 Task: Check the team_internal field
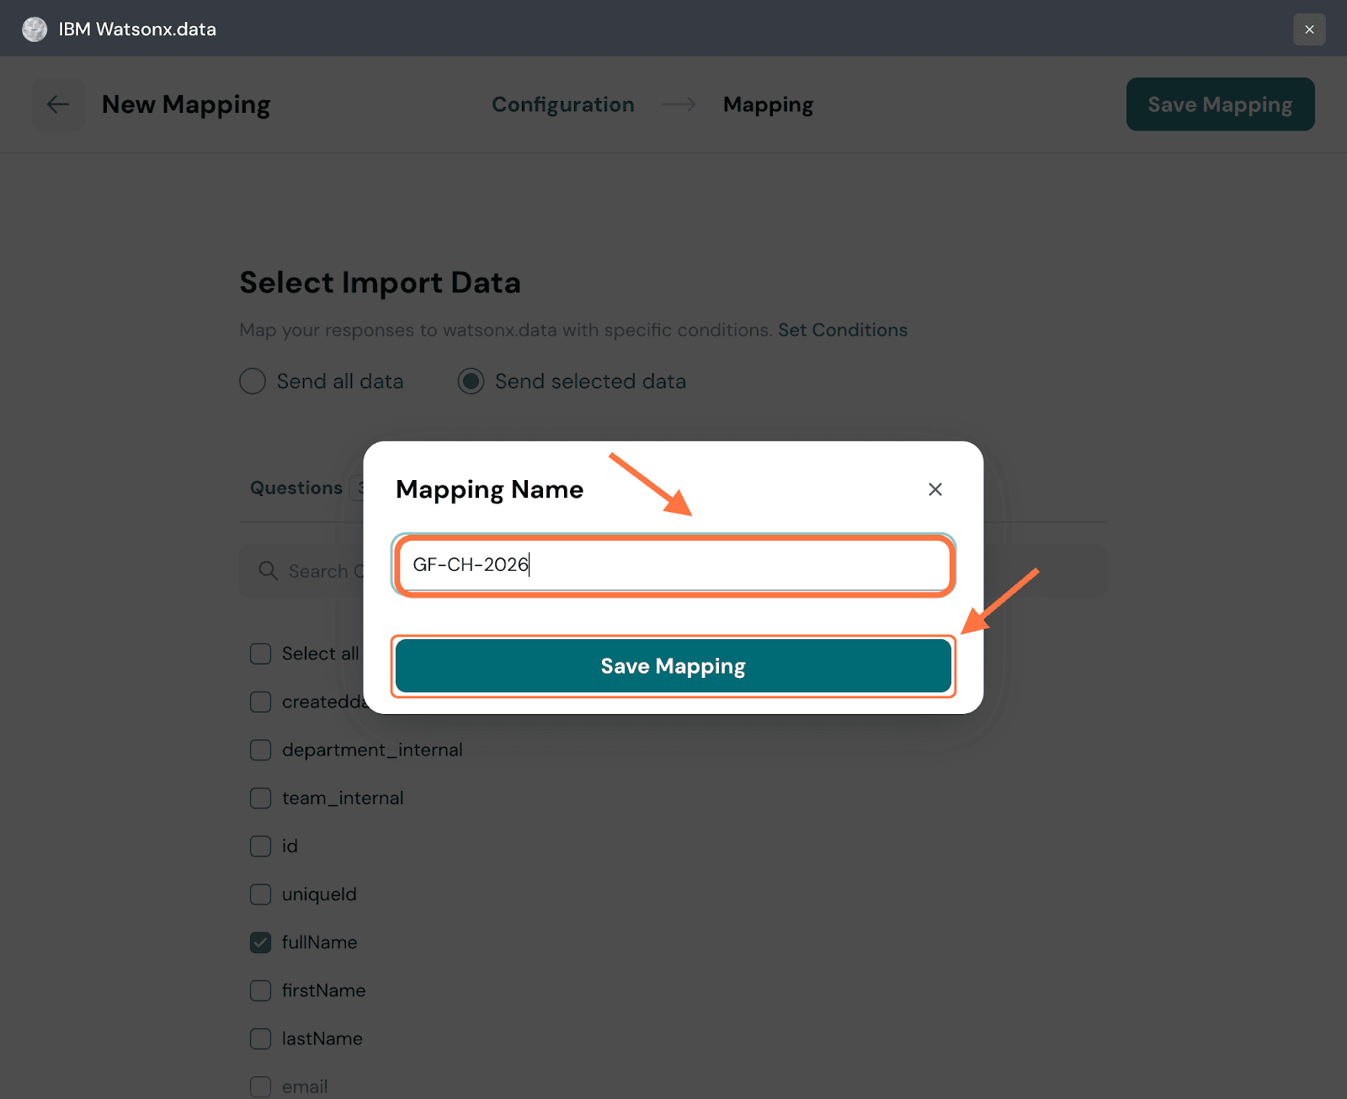[261, 798]
